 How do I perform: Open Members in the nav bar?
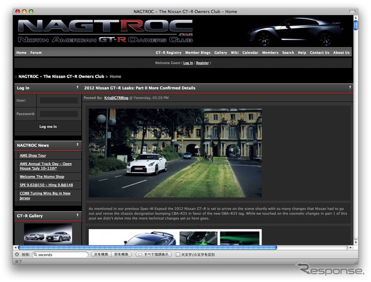click(x=270, y=53)
